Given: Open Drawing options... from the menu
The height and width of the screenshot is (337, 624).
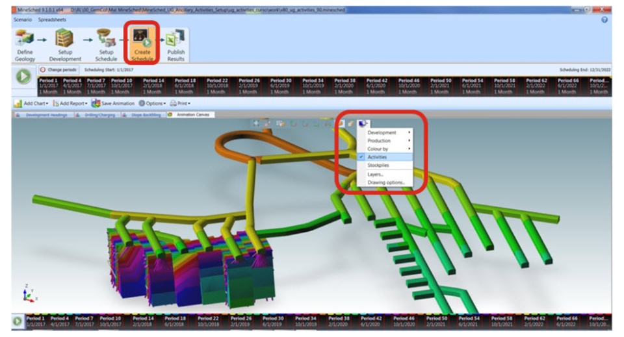Looking at the screenshot, I should coord(385,182).
